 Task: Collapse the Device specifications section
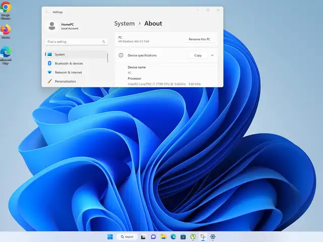(x=212, y=55)
